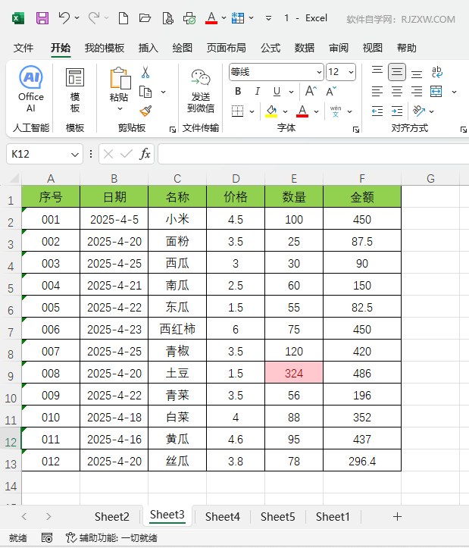Click macro recording icon in status bar
The width and height of the screenshot is (469, 548).
pyautogui.click(x=47, y=537)
